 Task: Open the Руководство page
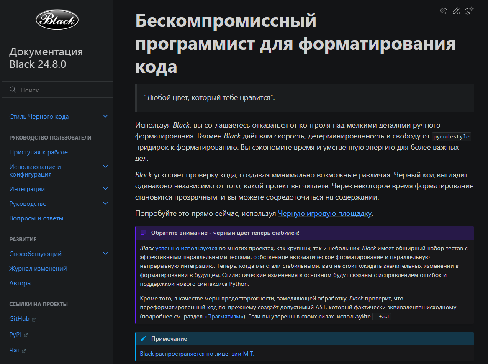click(x=28, y=204)
